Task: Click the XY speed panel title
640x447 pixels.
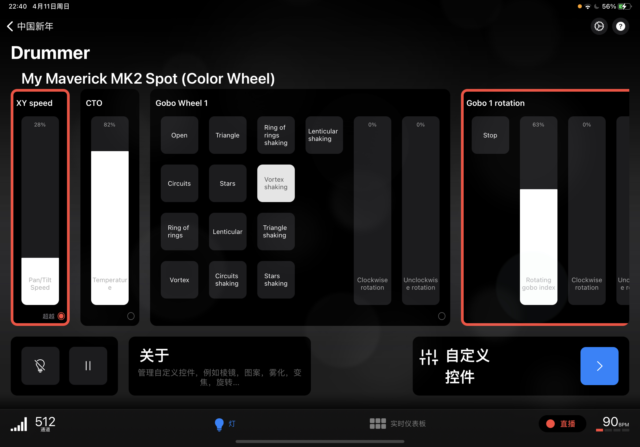Action: pos(34,103)
